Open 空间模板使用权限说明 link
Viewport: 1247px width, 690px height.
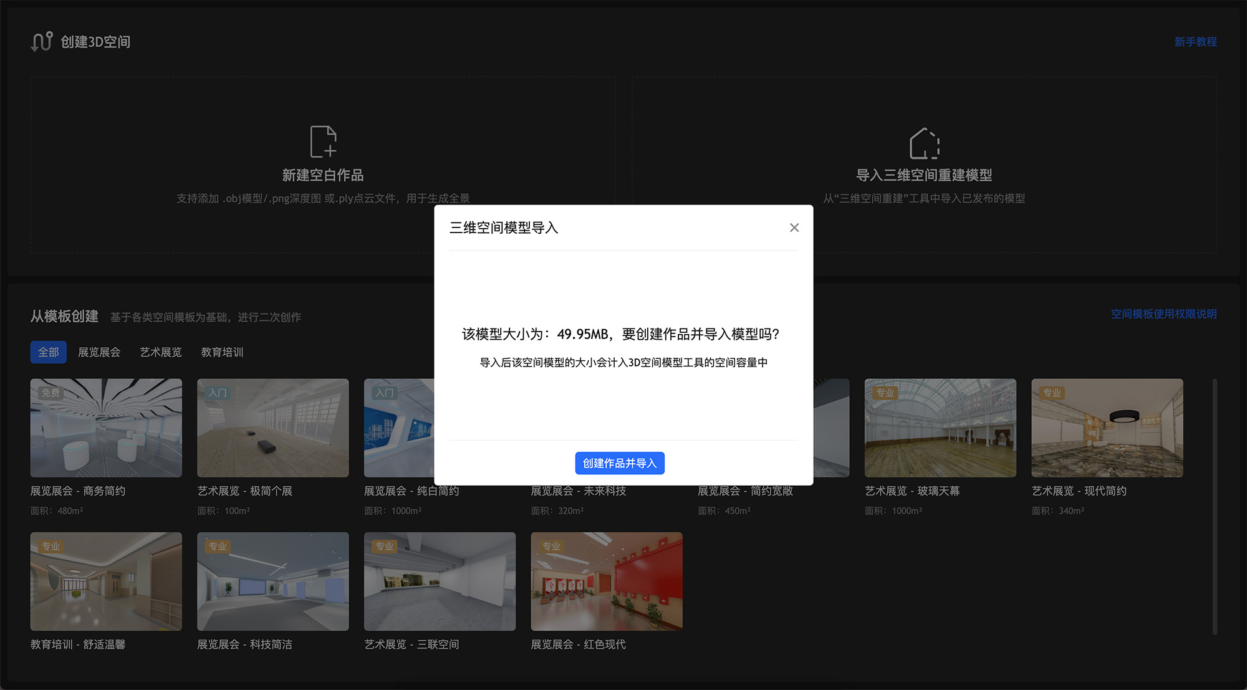click(x=1163, y=314)
